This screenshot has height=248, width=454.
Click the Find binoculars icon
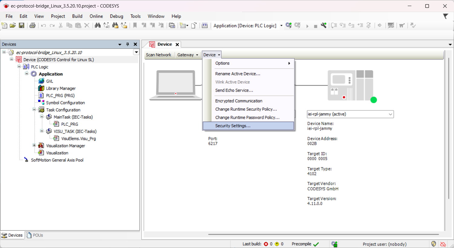[x=97, y=26]
